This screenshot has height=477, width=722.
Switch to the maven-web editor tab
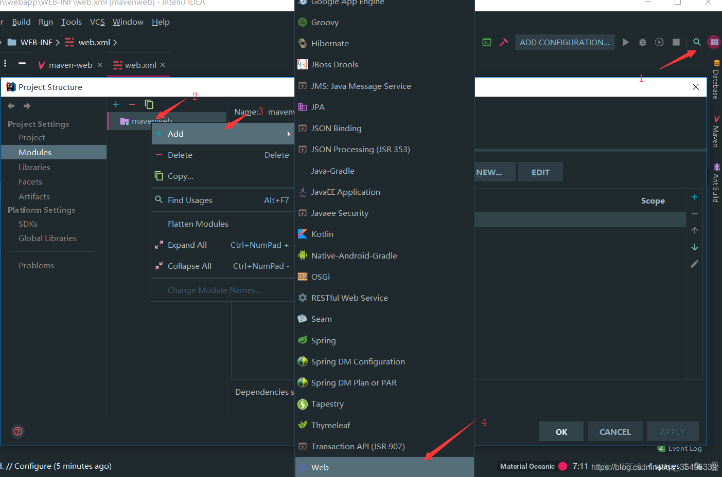point(71,65)
